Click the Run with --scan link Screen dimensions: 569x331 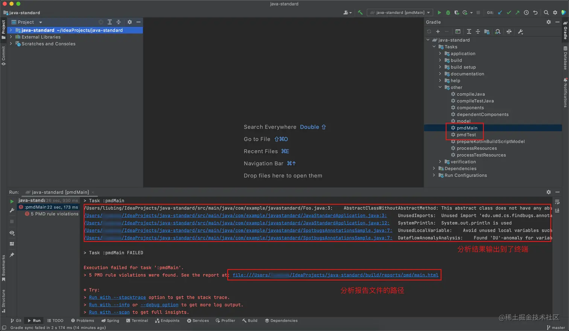(109, 312)
